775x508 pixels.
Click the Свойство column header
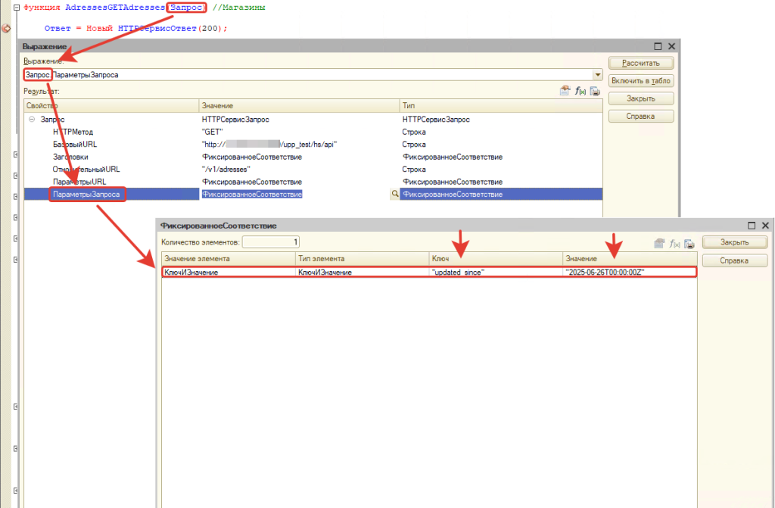(110, 106)
